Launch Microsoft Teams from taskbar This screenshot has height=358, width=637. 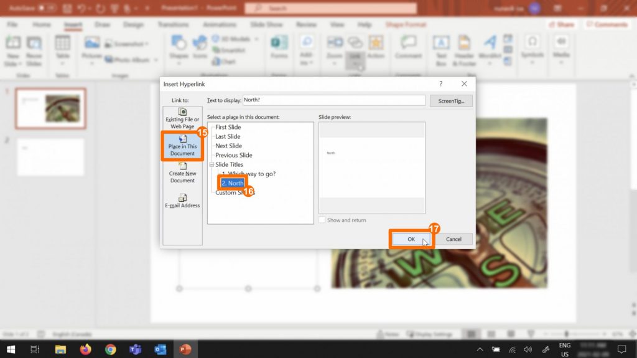coord(135,349)
